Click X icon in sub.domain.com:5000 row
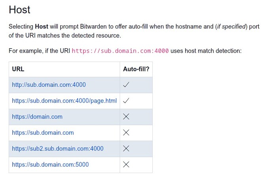The height and width of the screenshot is (179, 273). 126,164
